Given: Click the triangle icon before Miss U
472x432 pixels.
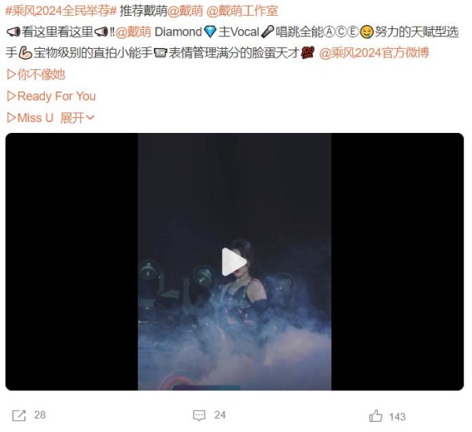Looking at the screenshot, I should [x=11, y=118].
